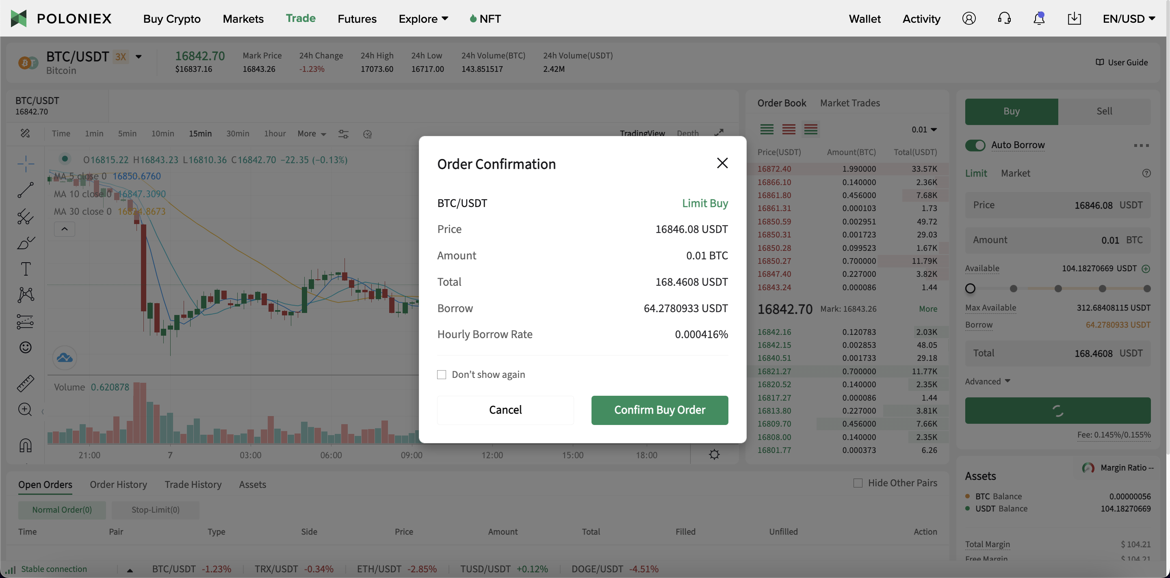
Task: Check the Hide Other Pairs checkbox
Action: 858,483
